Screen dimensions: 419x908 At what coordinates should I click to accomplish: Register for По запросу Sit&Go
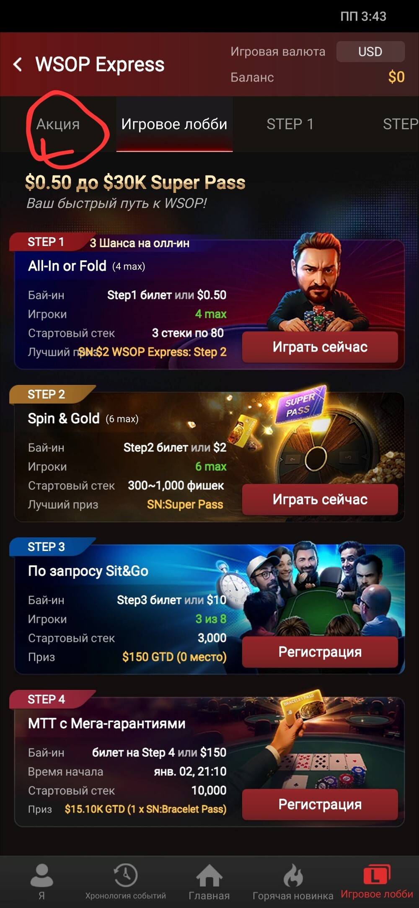click(x=320, y=652)
